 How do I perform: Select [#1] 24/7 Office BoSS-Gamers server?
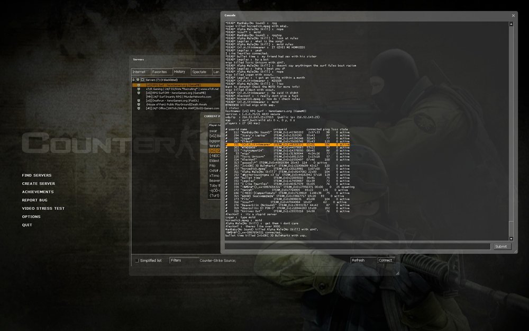point(176,109)
